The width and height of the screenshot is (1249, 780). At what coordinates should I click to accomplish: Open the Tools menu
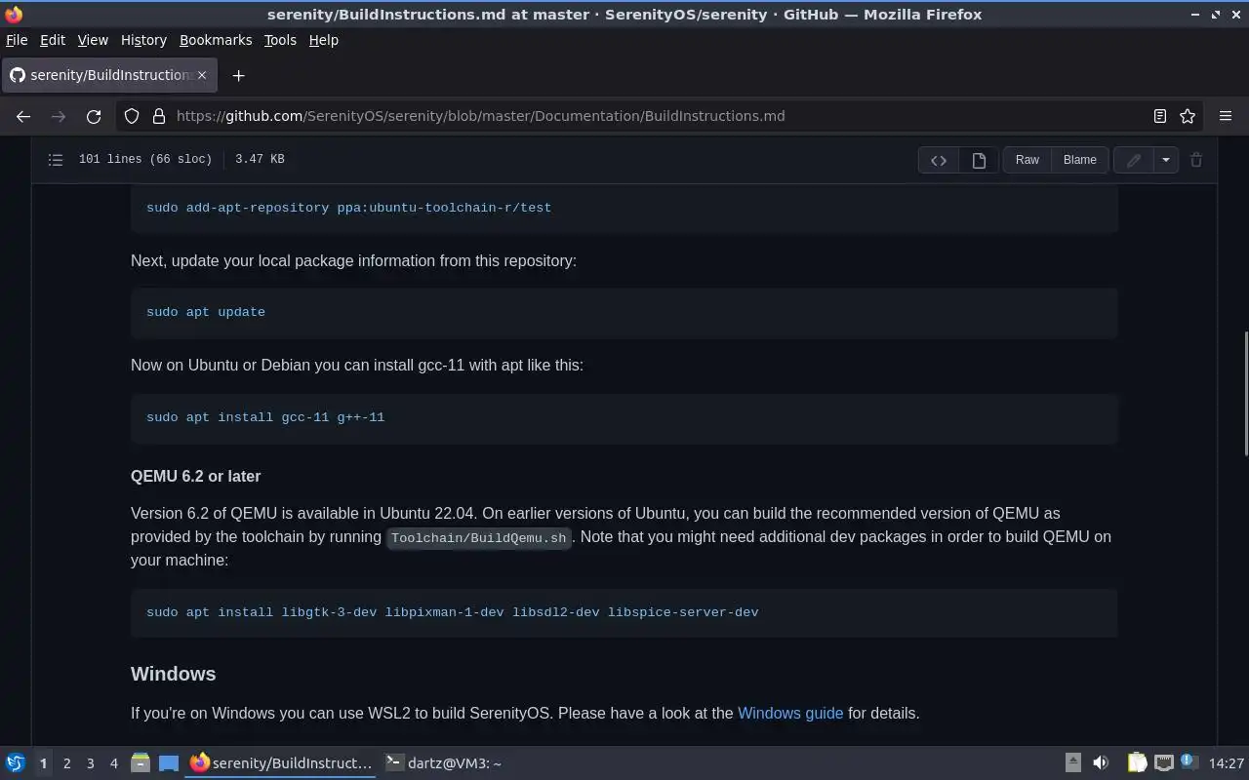click(x=280, y=40)
